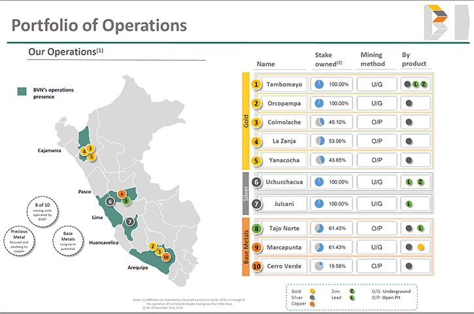This screenshot has height=314, width=474.
Task: Click number 4 badge beside La Zanja
Action: click(256, 141)
